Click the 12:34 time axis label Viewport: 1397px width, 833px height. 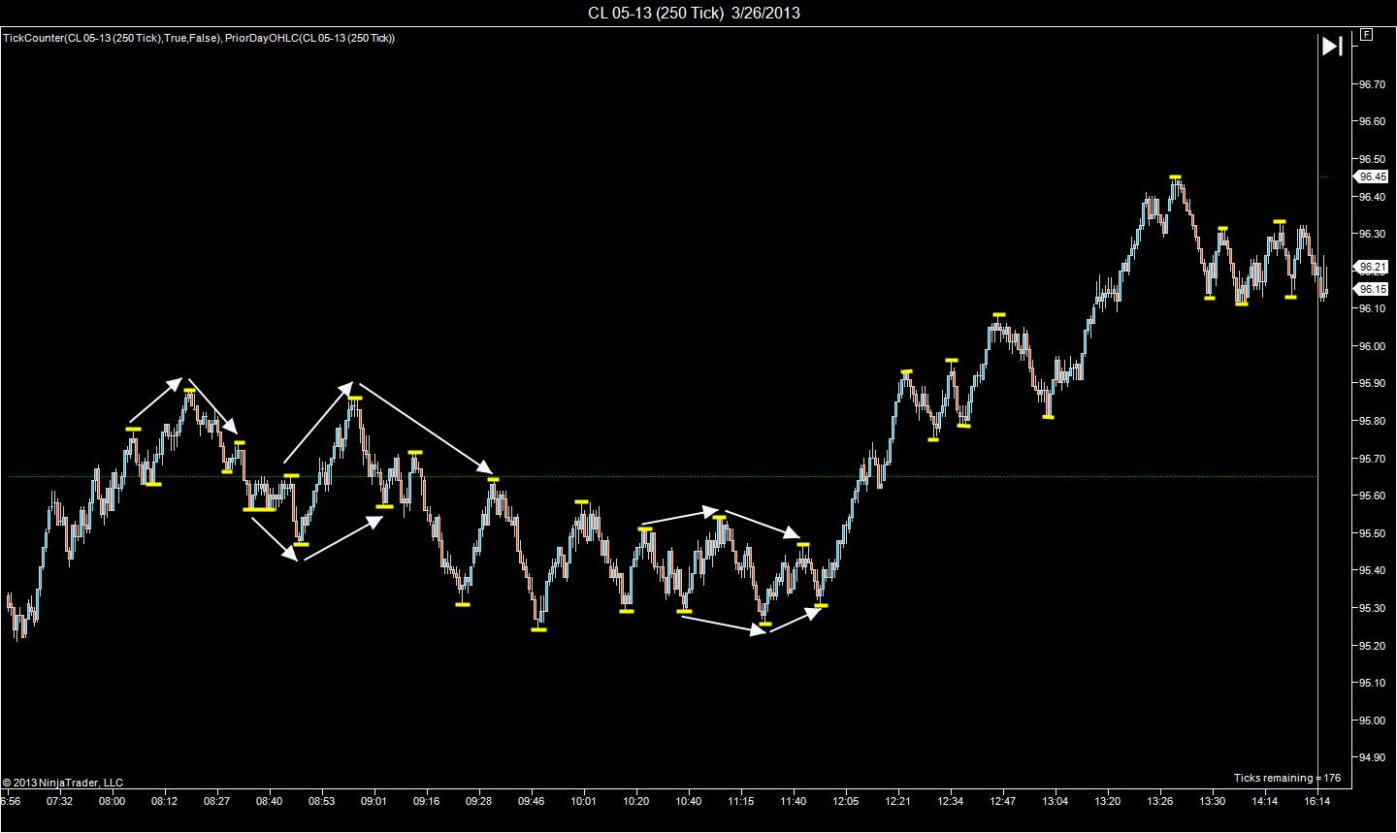pyautogui.click(x=951, y=802)
